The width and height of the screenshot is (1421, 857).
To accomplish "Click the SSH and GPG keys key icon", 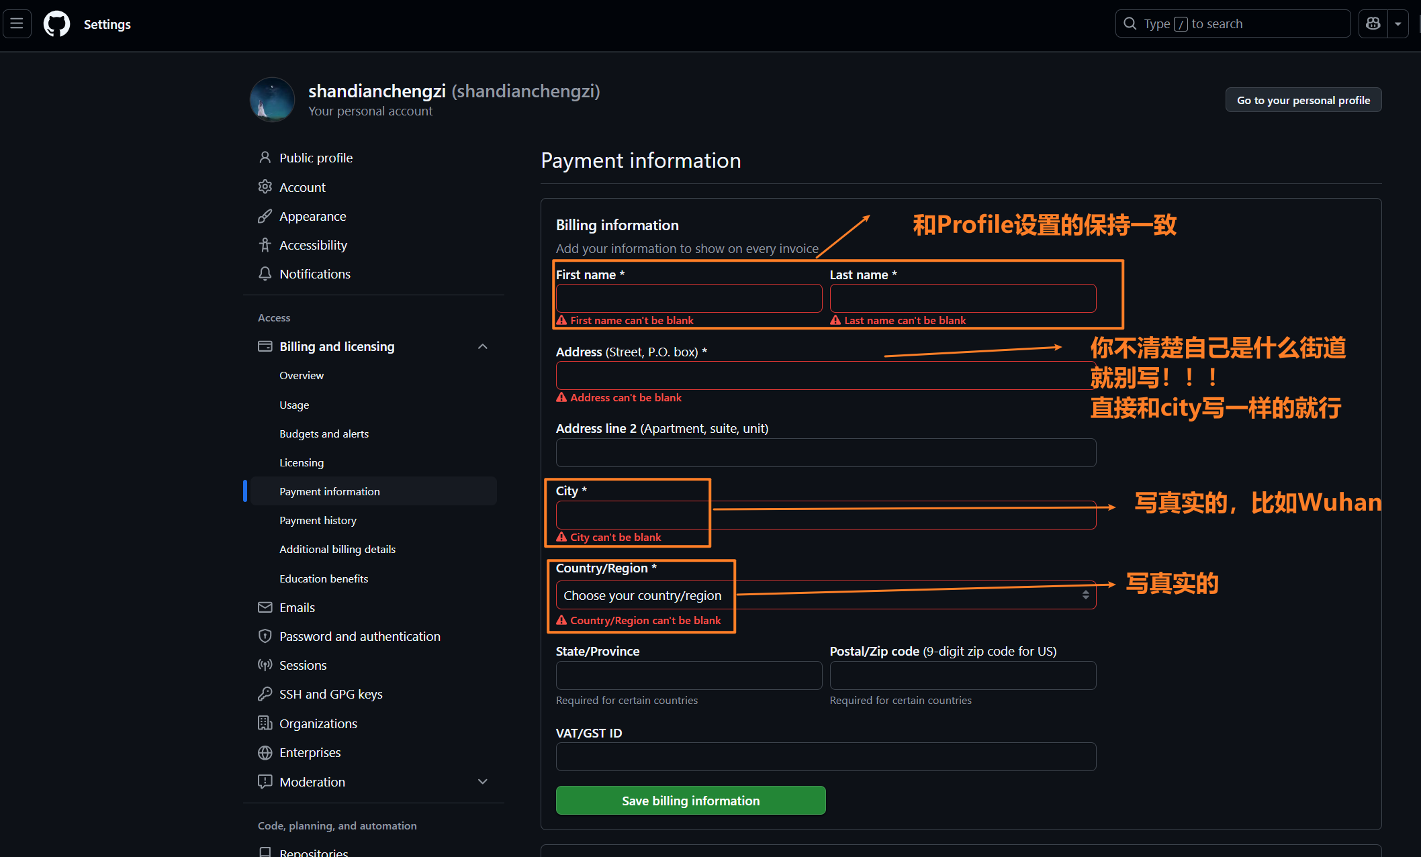I will pos(265,694).
